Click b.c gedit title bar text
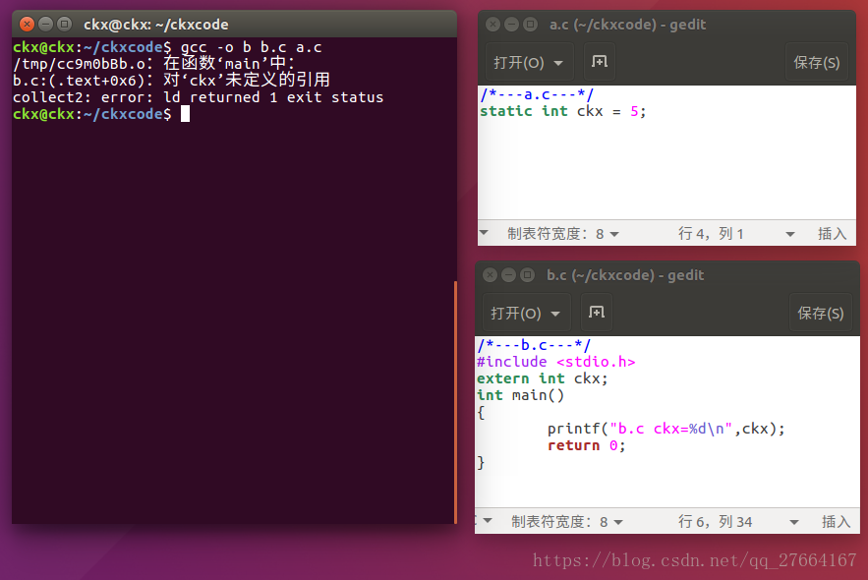 pyautogui.click(x=625, y=275)
